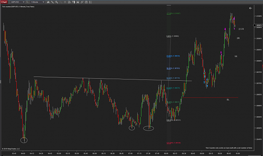263x156 pixels.
Task: Click the SL label under red line
Action: tap(228, 100)
